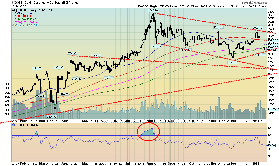Click the $GOLD ticker symbol title

pos(18,2)
